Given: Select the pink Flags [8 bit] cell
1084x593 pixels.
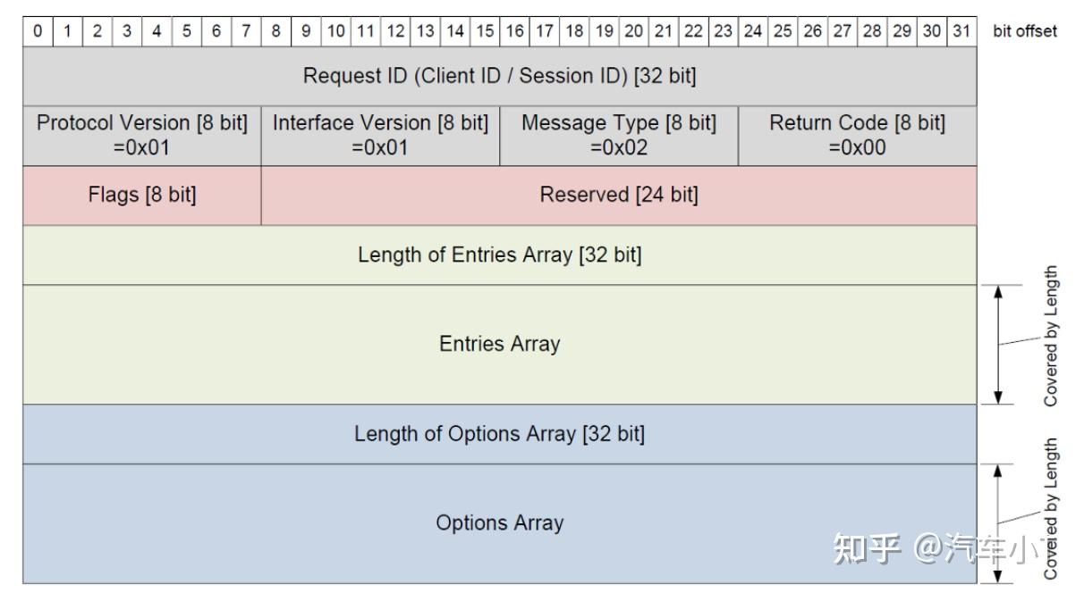Looking at the screenshot, I should 142,195.
